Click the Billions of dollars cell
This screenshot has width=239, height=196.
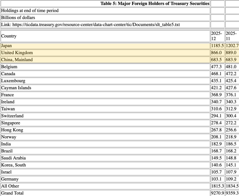coord(18,18)
